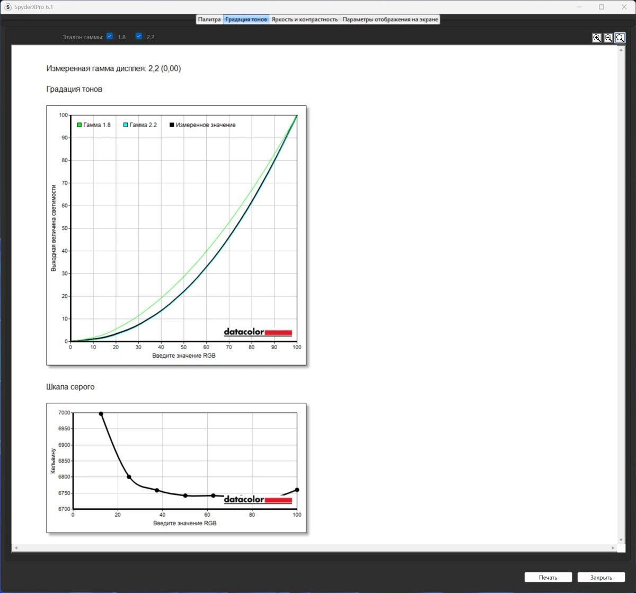Click the horizontal scrollbar right arrow
The height and width of the screenshot is (593, 636).
pos(613,547)
